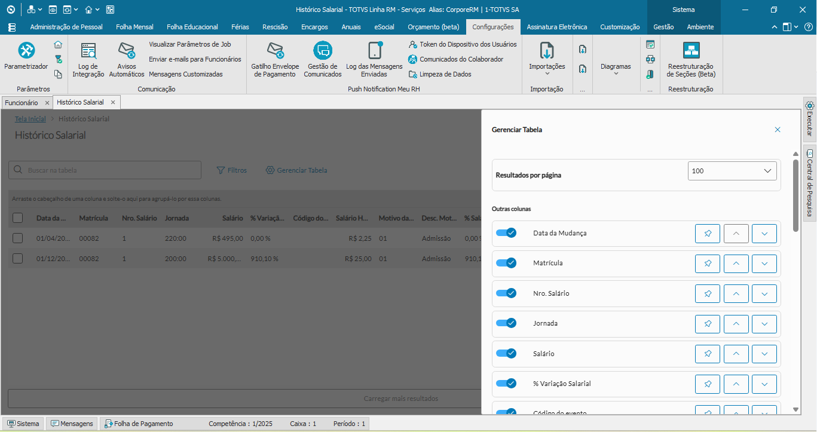The width and height of the screenshot is (817, 432).
Task: Click the TOTVS logo in the title bar
Action: (11, 10)
